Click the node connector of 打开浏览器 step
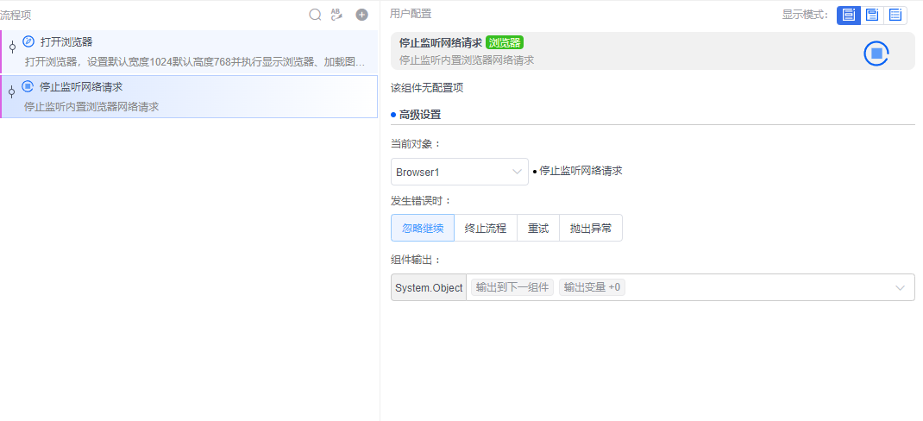This screenshot has height=421, width=923. tap(12, 47)
